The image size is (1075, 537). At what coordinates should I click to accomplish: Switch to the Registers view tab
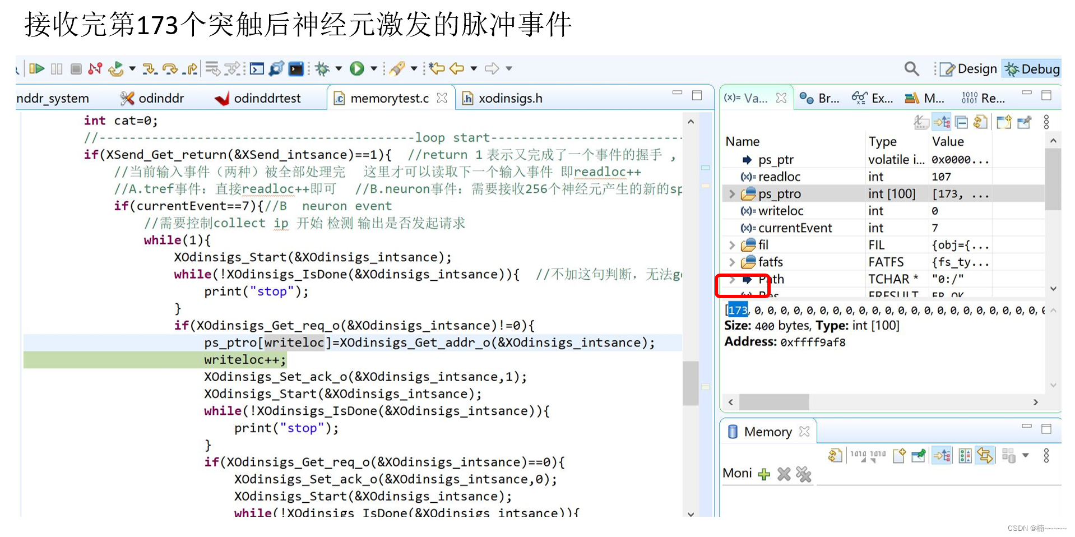[x=983, y=98]
